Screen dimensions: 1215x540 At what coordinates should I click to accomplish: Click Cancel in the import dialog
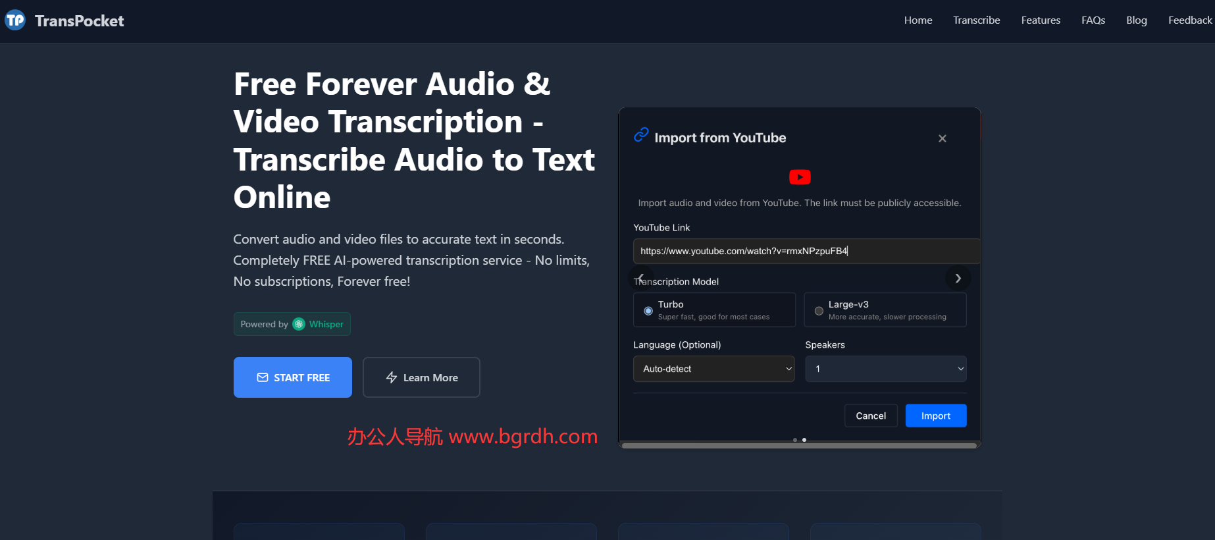click(x=871, y=416)
